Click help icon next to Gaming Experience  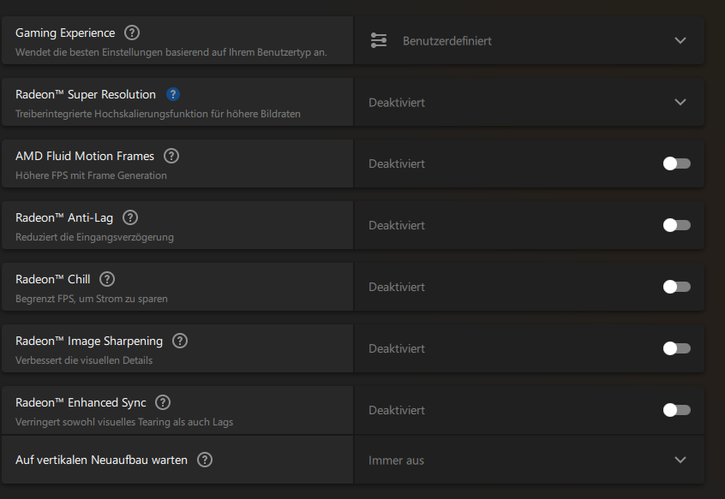coord(131,33)
